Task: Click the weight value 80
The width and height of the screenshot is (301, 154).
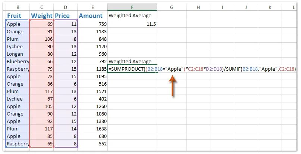Action: 42,54
